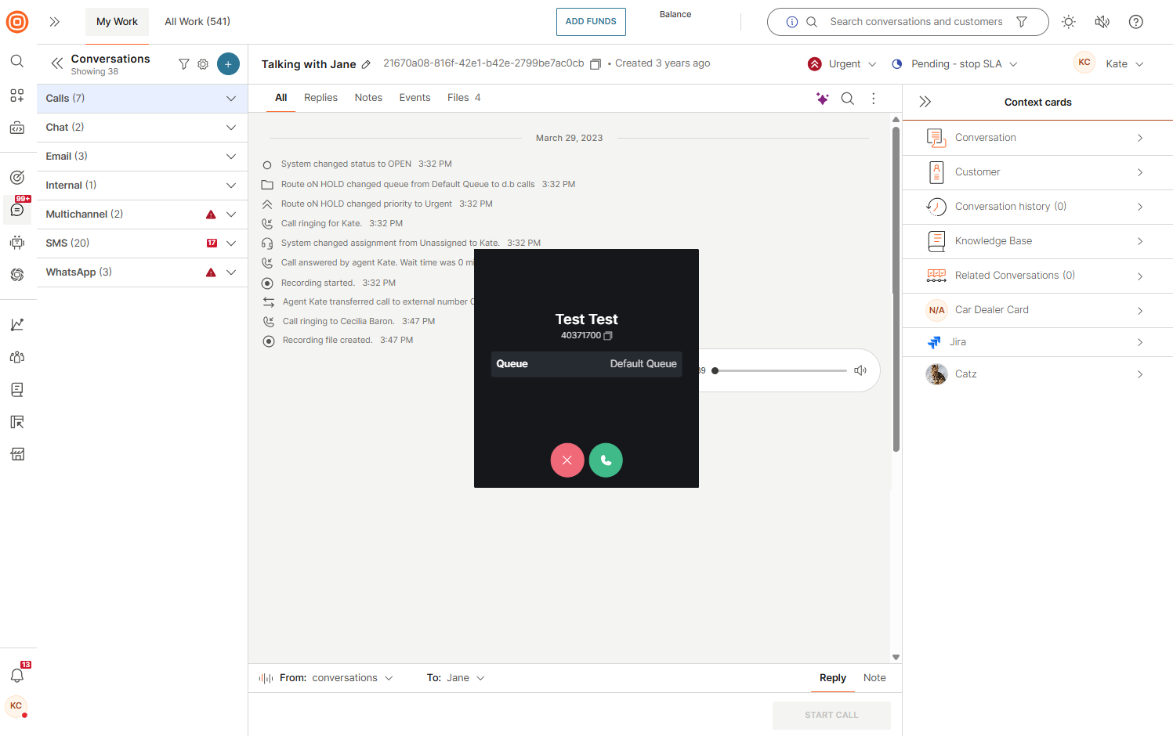The height and width of the screenshot is (736, 1173).
Task: Open the Pending - stop SLA status dropdown
Action: 955,64
